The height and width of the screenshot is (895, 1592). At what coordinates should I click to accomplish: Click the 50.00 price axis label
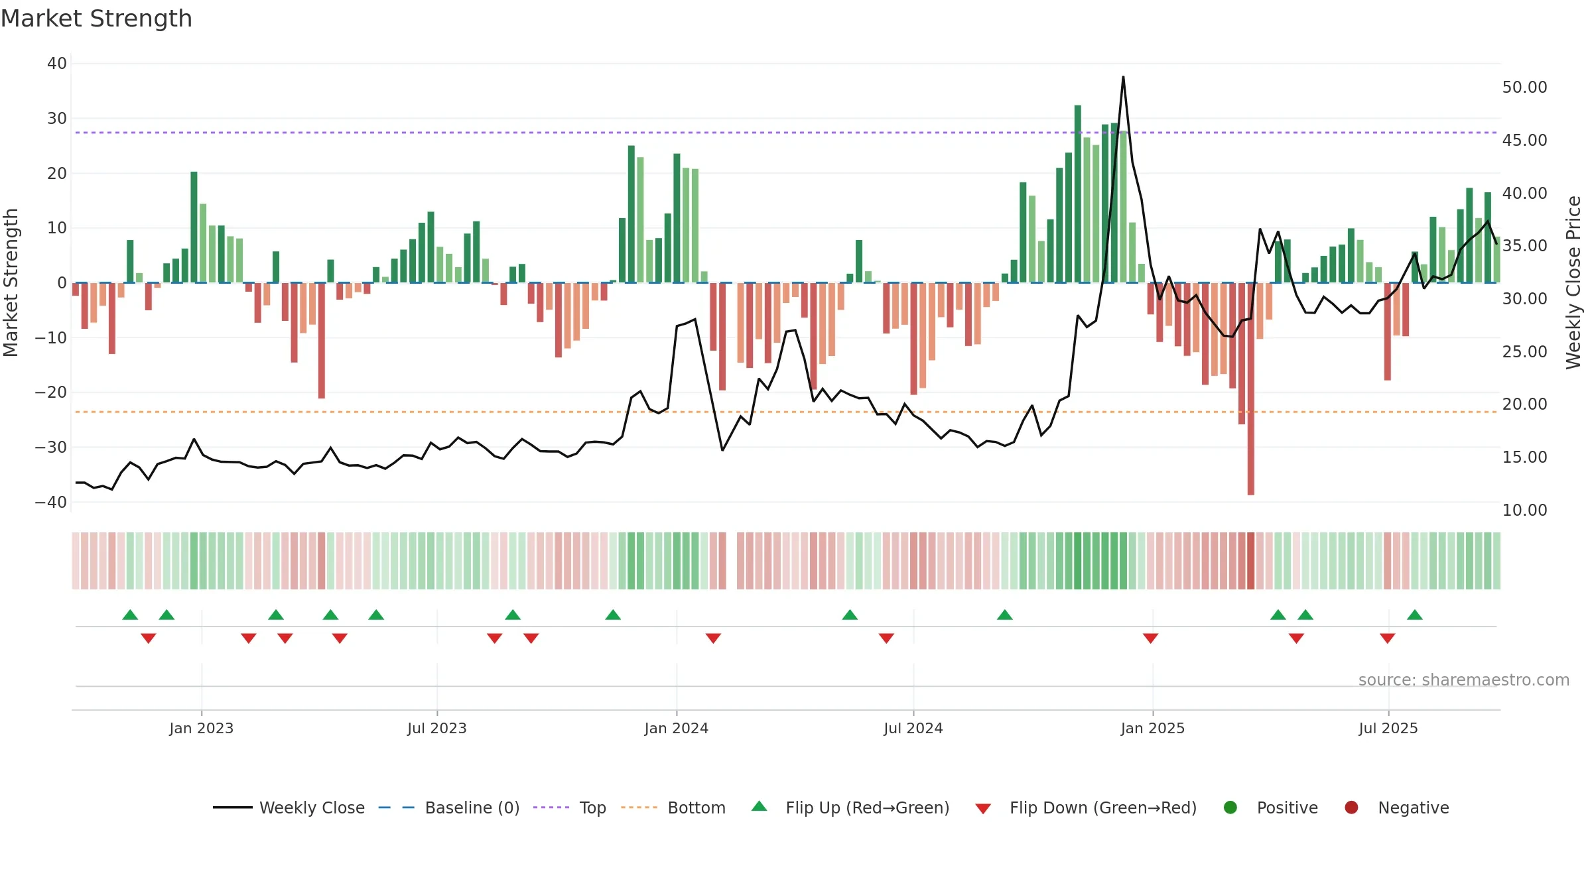click(x=1525, y=88)
